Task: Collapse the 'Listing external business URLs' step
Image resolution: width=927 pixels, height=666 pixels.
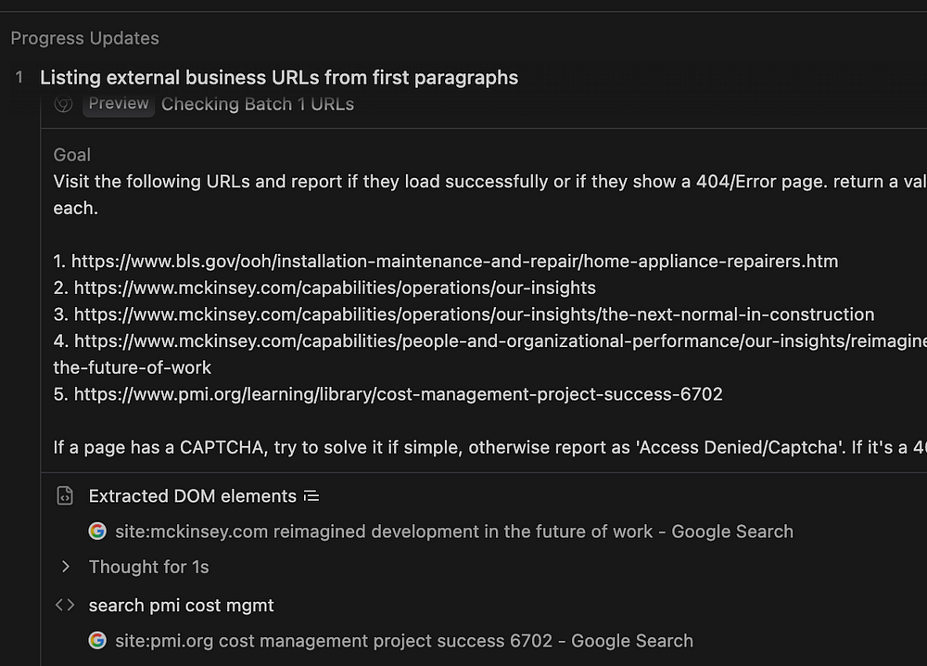Action: pos(279,78)
